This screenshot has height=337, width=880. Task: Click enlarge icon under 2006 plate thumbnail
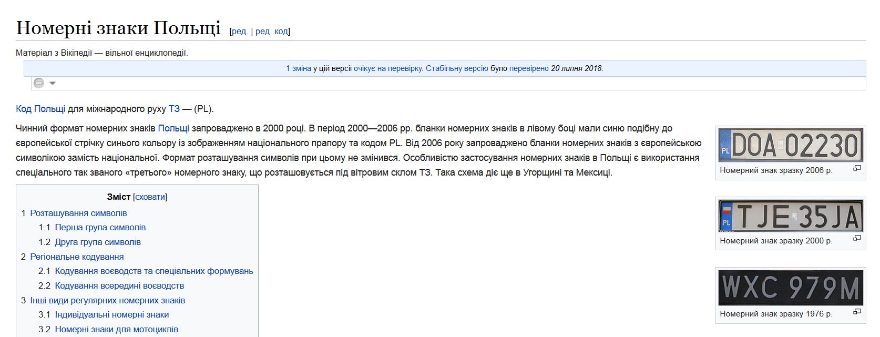tap(857, 168)
